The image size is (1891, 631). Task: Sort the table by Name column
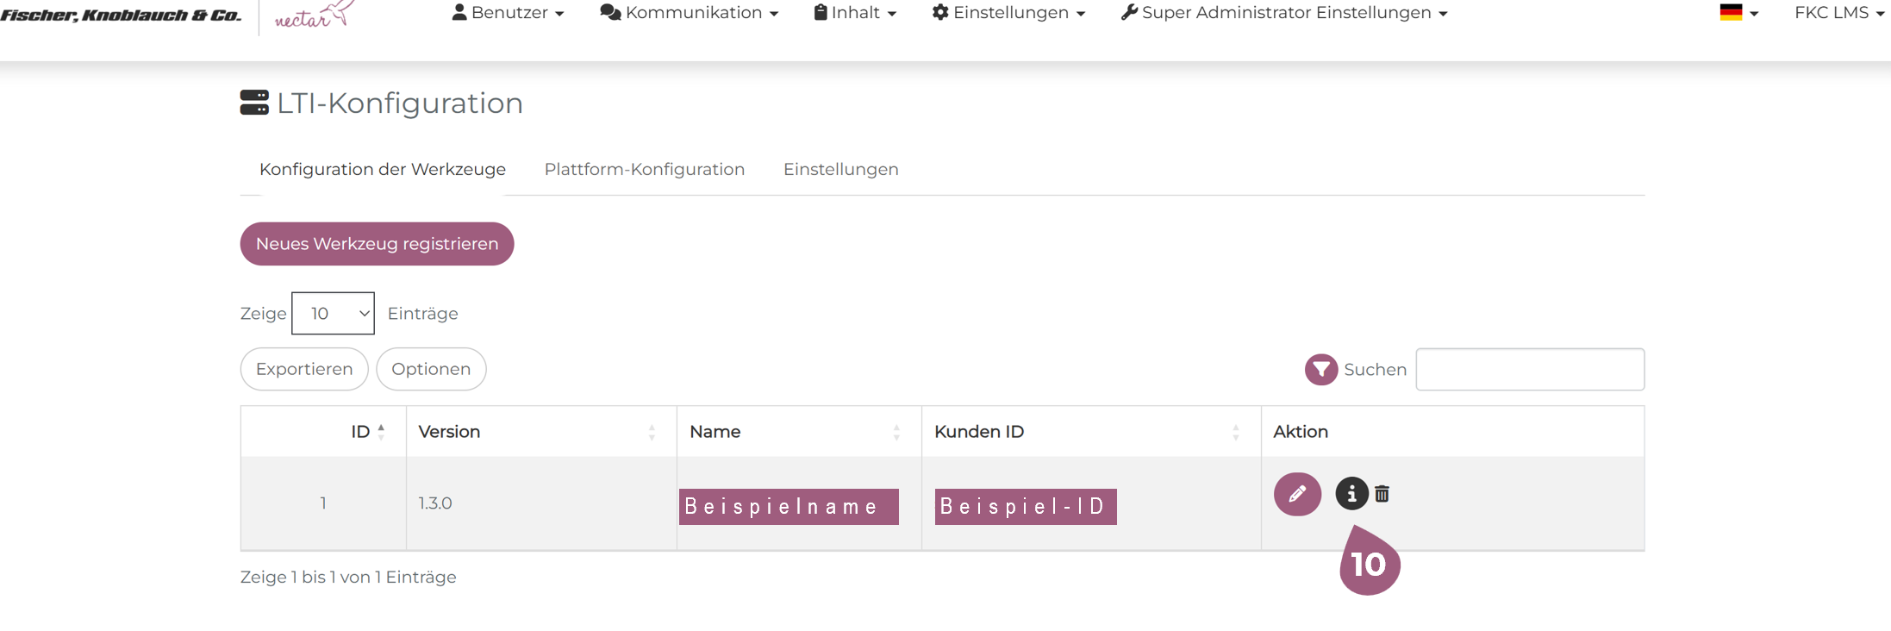click(x=896, y=432)
